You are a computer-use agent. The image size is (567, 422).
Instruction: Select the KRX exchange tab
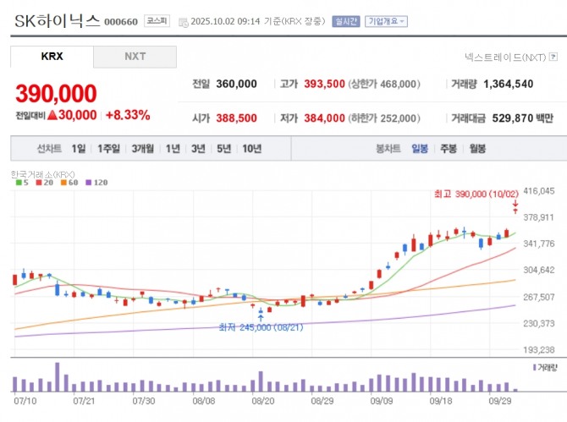(x=52, y=57)
